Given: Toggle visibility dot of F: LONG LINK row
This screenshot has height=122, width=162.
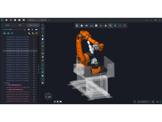Looking at the screenshot, I should coord(34,89).
